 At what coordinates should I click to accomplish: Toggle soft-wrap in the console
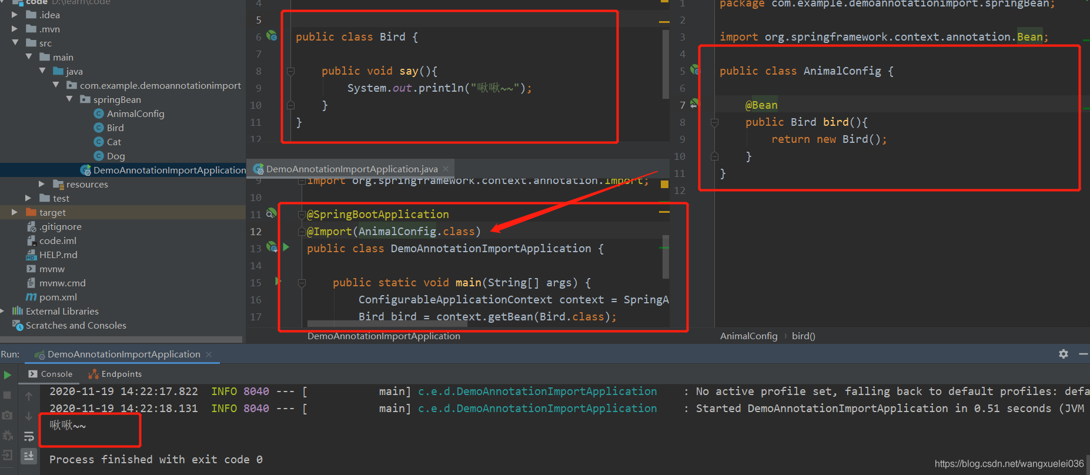tap(29, 436)
